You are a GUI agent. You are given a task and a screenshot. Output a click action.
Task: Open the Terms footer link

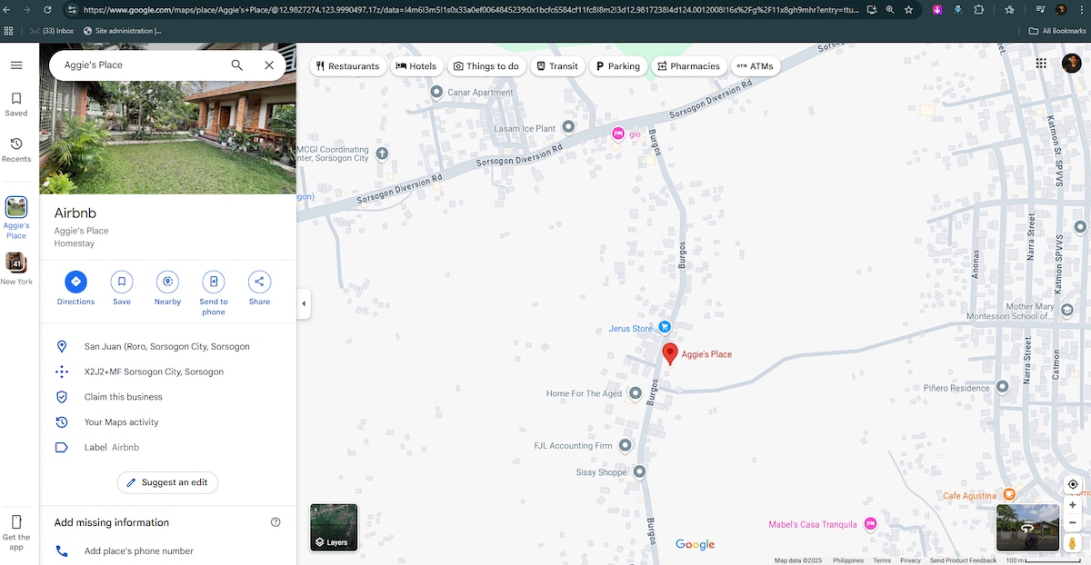click(882, 560)
